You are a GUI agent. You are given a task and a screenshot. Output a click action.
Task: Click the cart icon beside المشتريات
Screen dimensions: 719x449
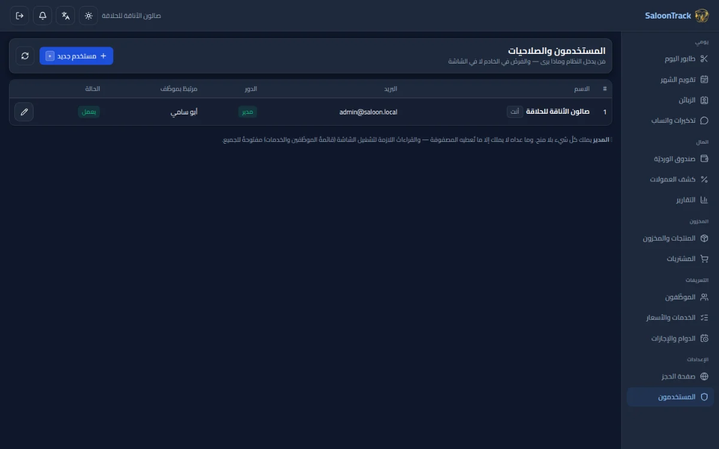[x=704, y=259]
